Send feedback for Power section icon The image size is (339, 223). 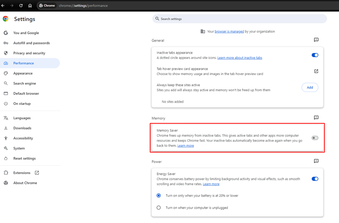tap(316, 161)
